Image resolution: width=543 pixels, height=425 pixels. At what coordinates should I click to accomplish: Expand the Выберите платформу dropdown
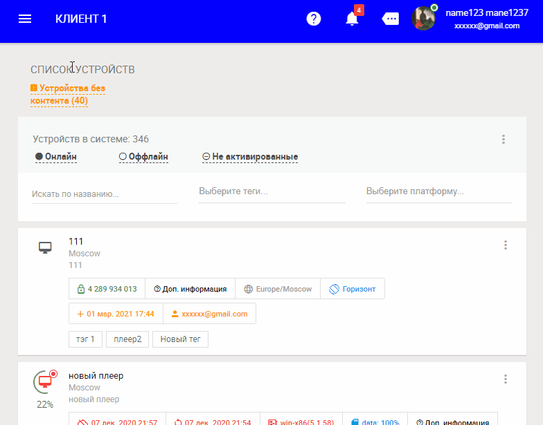pos(438,191)
